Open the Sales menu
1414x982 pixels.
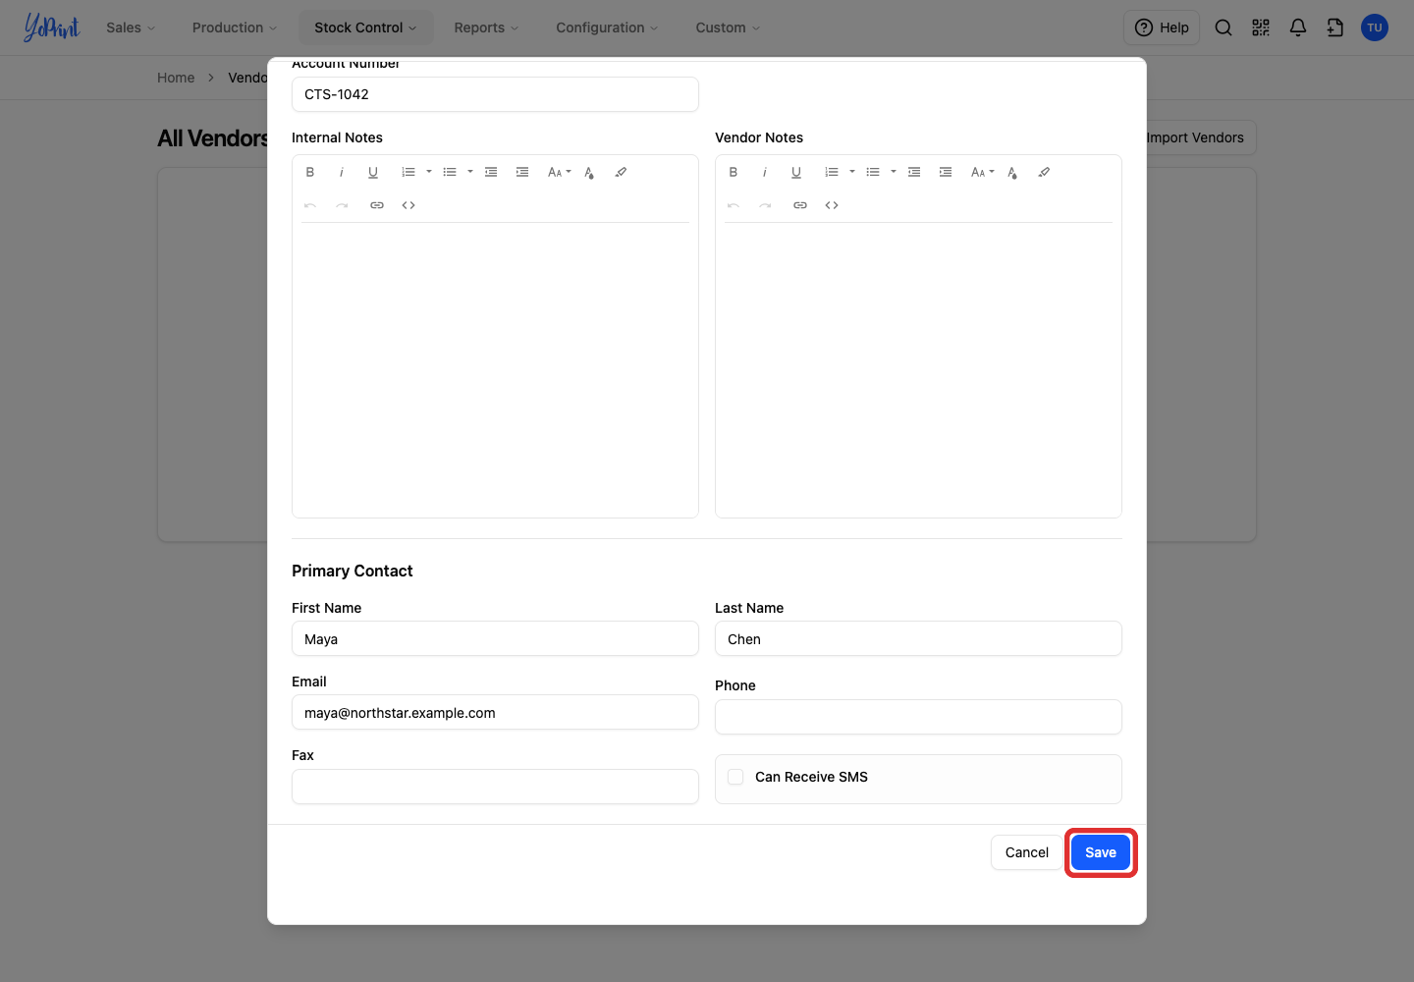(x=131, y=27)
